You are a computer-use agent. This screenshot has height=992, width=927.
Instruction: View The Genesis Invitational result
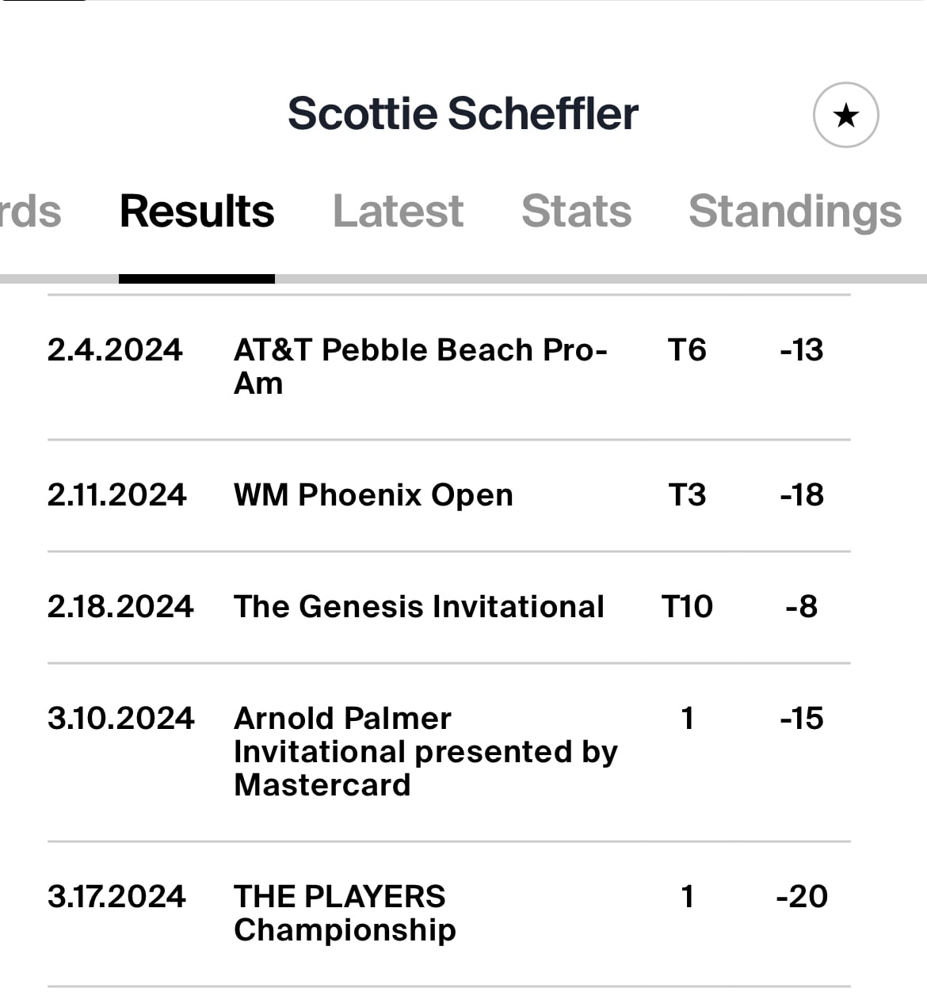[x=448, y=607]
